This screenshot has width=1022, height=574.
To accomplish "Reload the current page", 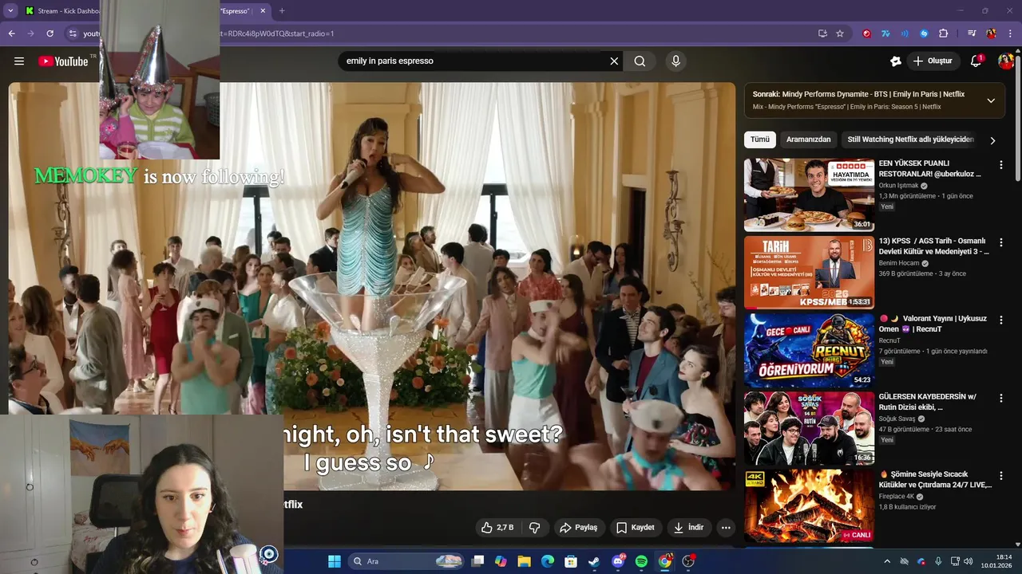I will click(x=50, y=33).
